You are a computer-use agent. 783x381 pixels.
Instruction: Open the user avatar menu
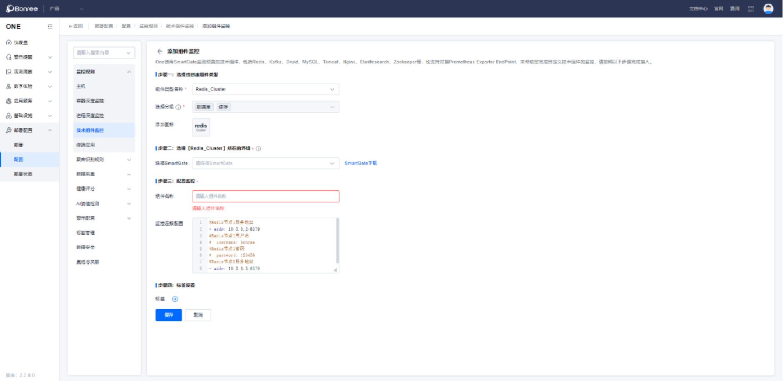tap(768, 9)
